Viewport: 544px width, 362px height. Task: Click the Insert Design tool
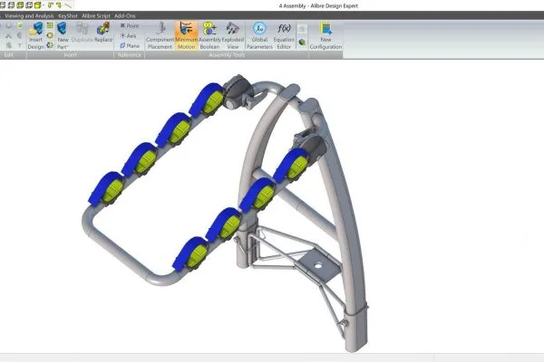[35, 35]
